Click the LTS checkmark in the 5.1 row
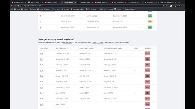The image size is (195, 109). pyautogui.click(x=135, y=93)
